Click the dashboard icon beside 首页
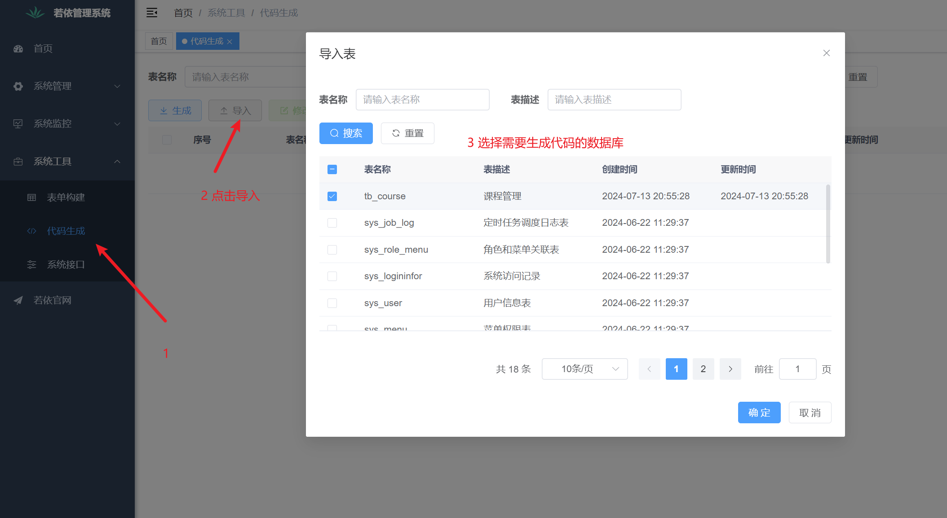The width and height of the screenshot is (947, 518). pos(18,48)
